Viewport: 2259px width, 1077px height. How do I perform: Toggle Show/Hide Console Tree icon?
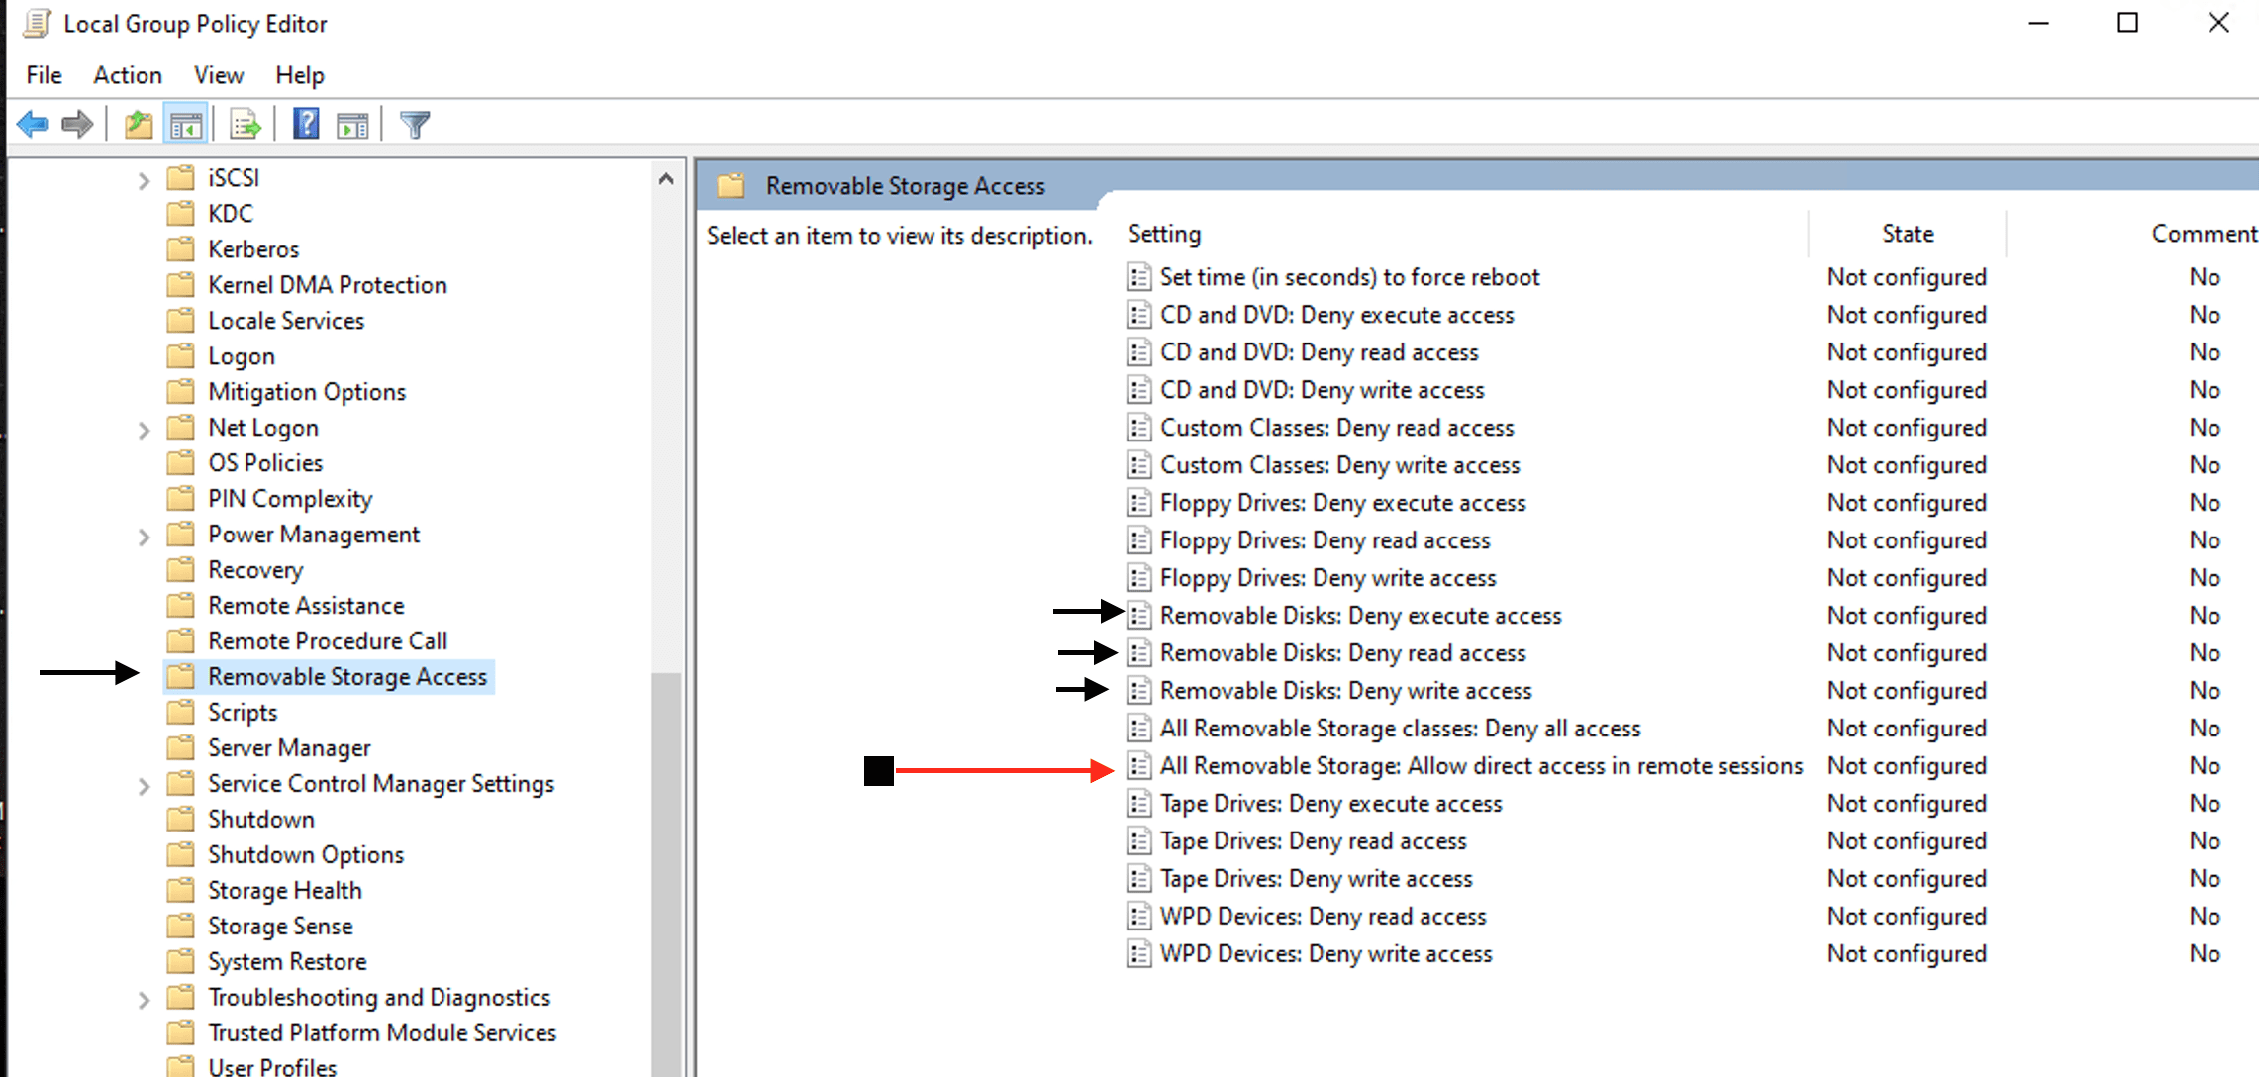click(x=186, y=125)
